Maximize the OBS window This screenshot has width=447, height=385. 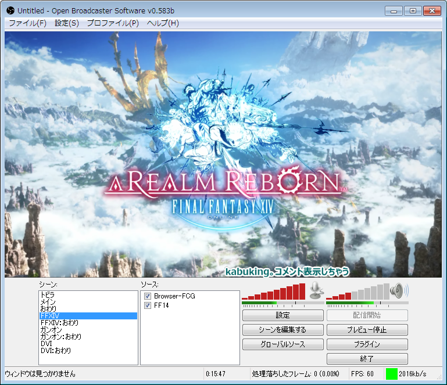click(413, 11)
